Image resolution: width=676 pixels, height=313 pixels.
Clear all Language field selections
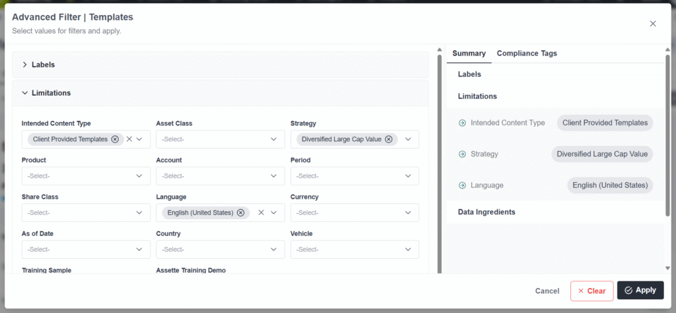tap(261, 213)
